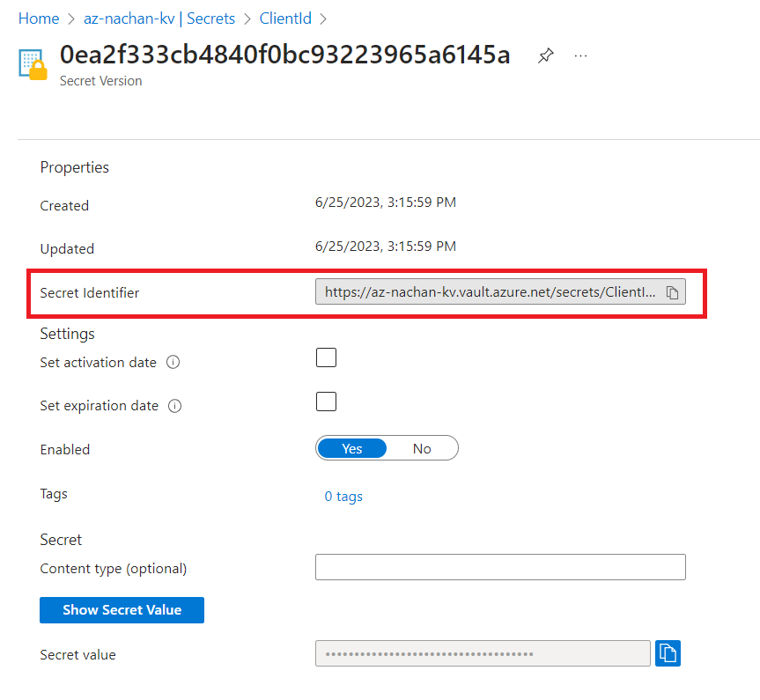Open the more options ellipsis menu
Image resolution: width=760 pixels, height=700 pixels.
pos(580,55)
